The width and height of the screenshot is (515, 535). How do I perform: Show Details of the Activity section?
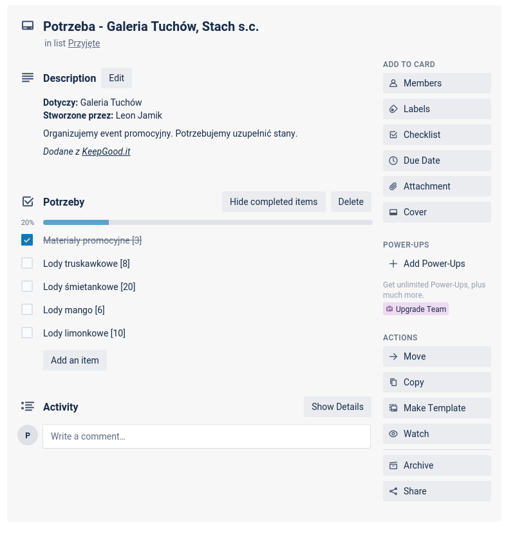[x=337, y=407]
